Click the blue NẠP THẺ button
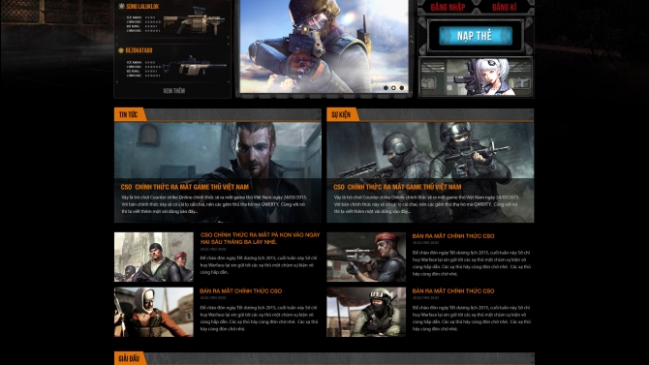The height and width of the screenshot is (365, 649). [476, 36]
